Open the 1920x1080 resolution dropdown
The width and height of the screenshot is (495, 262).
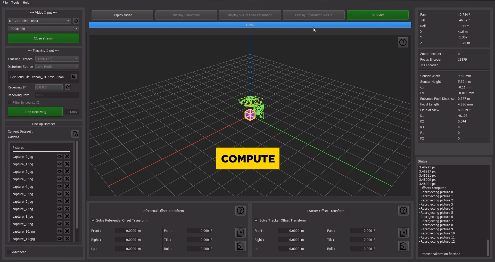43,29
